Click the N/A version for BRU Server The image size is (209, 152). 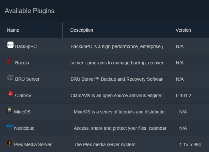point(180,79)
